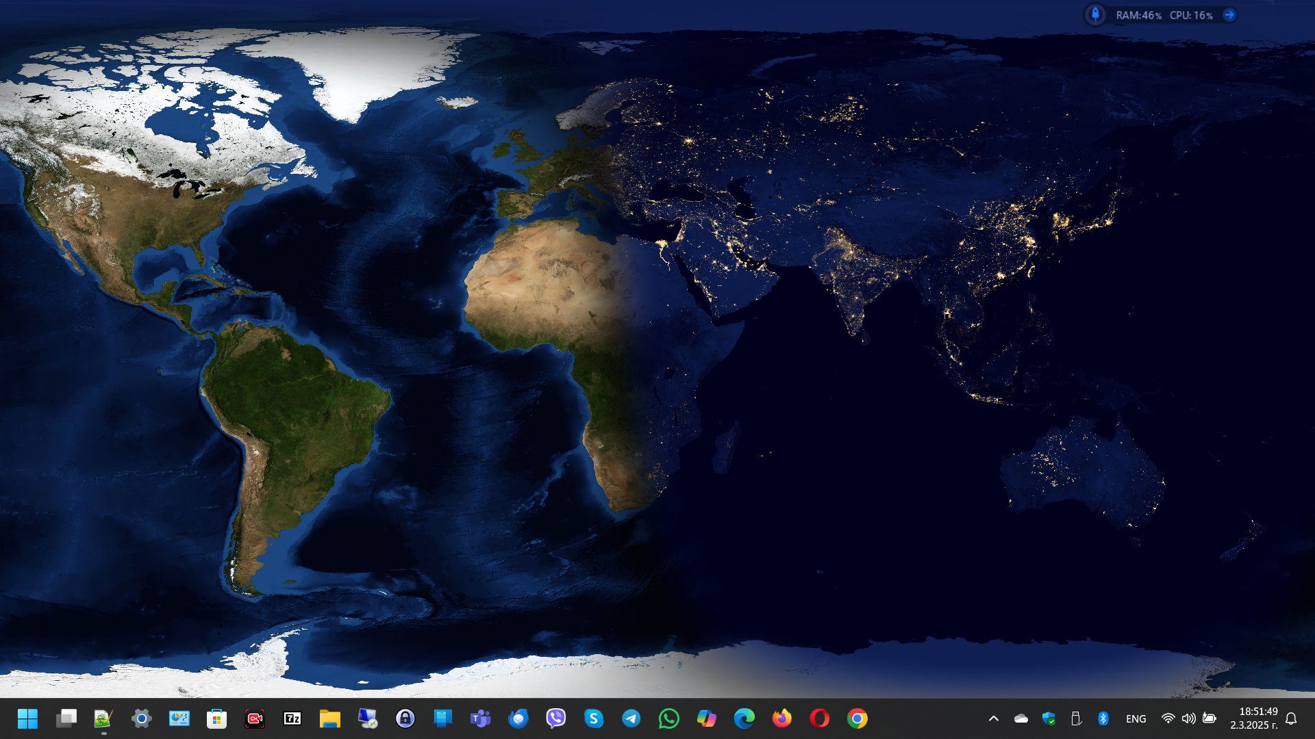Open Bluetooth tray icon

click(1103, 718)
